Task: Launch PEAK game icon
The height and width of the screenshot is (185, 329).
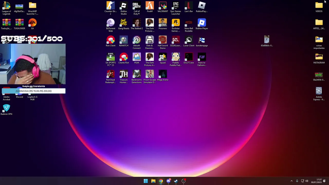Action: tap(136, 58)
